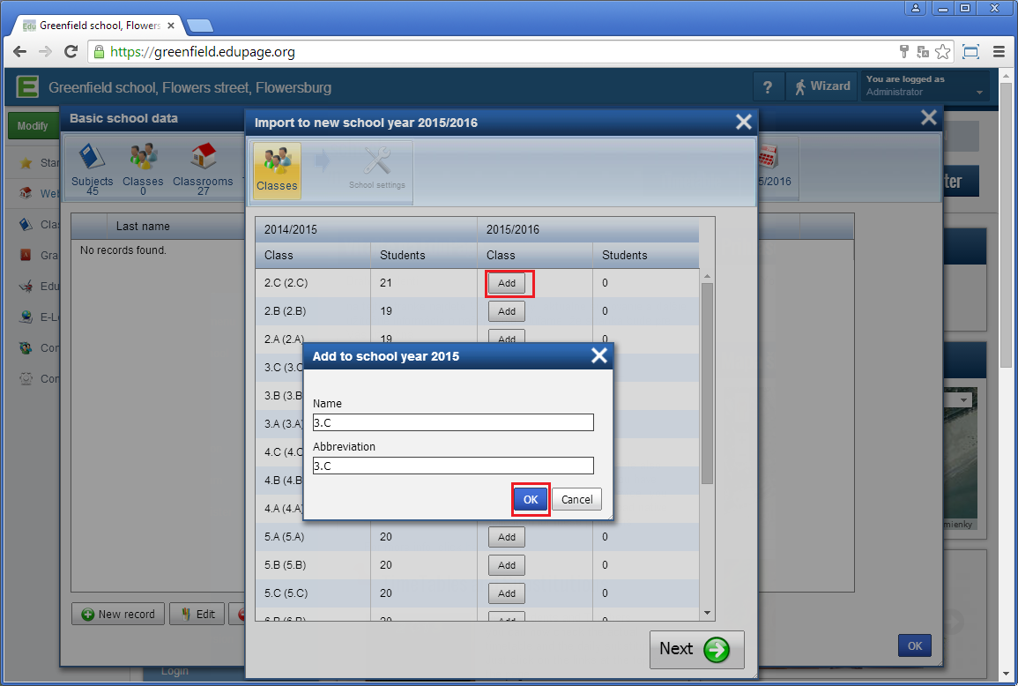
Task: Click the Name input field containing 3.C
Action: point(453,422)
